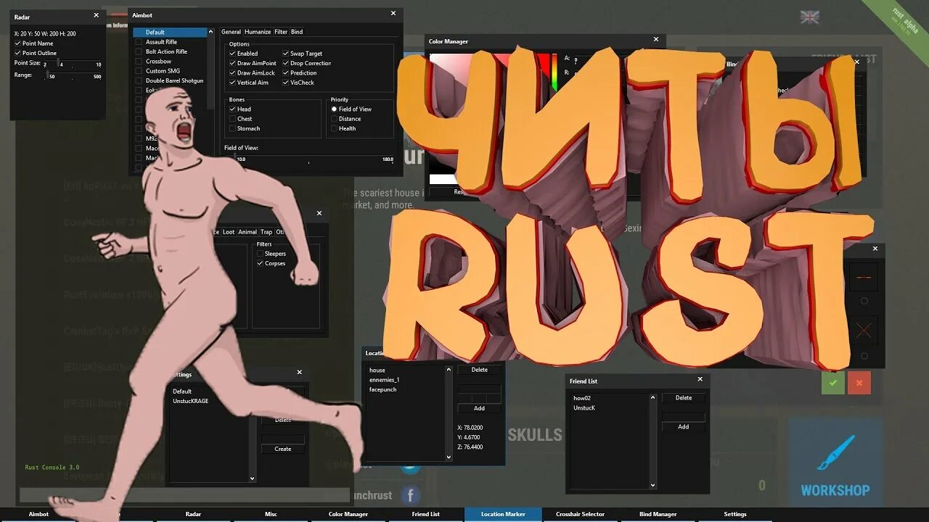This screenshot has height=522, width=929.
Task: Select the horizontal-line crosshair style
Action: pos(864,277)
